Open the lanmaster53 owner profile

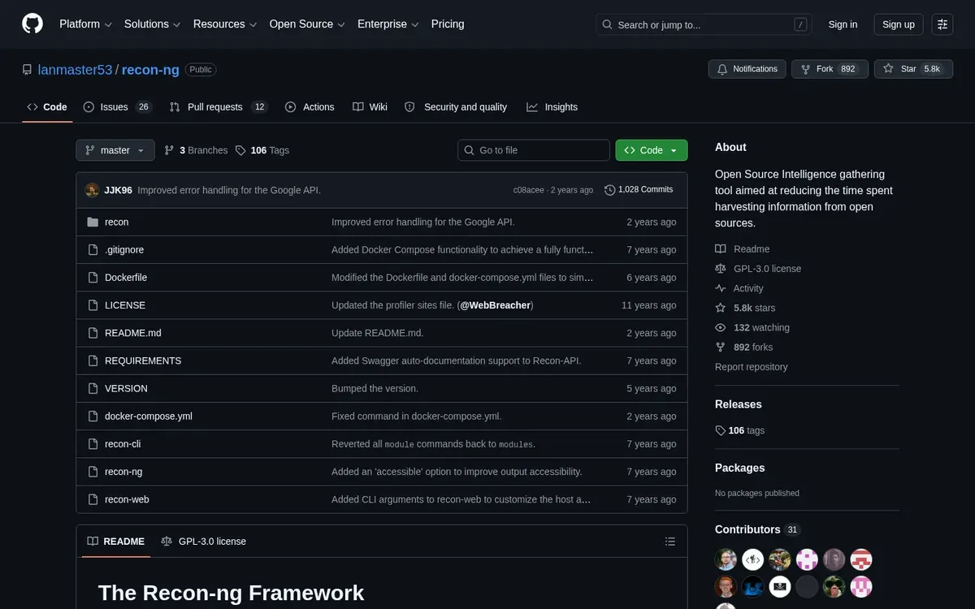76,70
